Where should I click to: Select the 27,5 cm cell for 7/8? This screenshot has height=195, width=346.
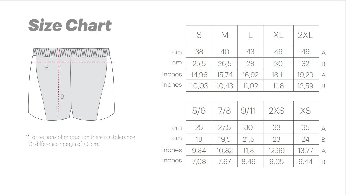tap(225, 127)
